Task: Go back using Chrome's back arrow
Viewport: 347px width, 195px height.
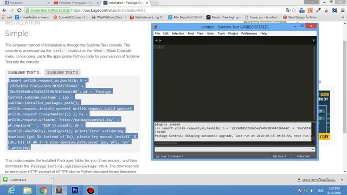Action: point(4,10)
